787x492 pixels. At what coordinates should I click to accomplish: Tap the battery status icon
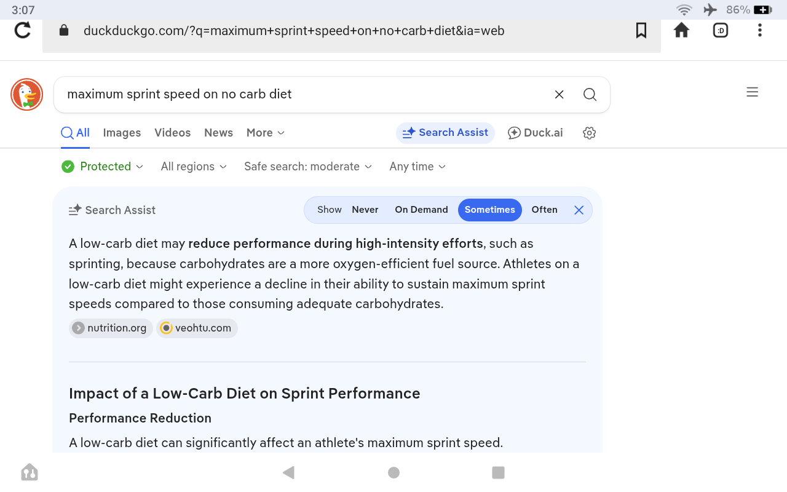(763, 10)
